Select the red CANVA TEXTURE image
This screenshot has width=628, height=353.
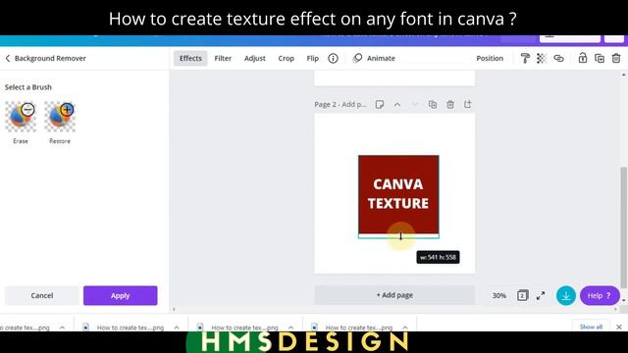(398, 194)
